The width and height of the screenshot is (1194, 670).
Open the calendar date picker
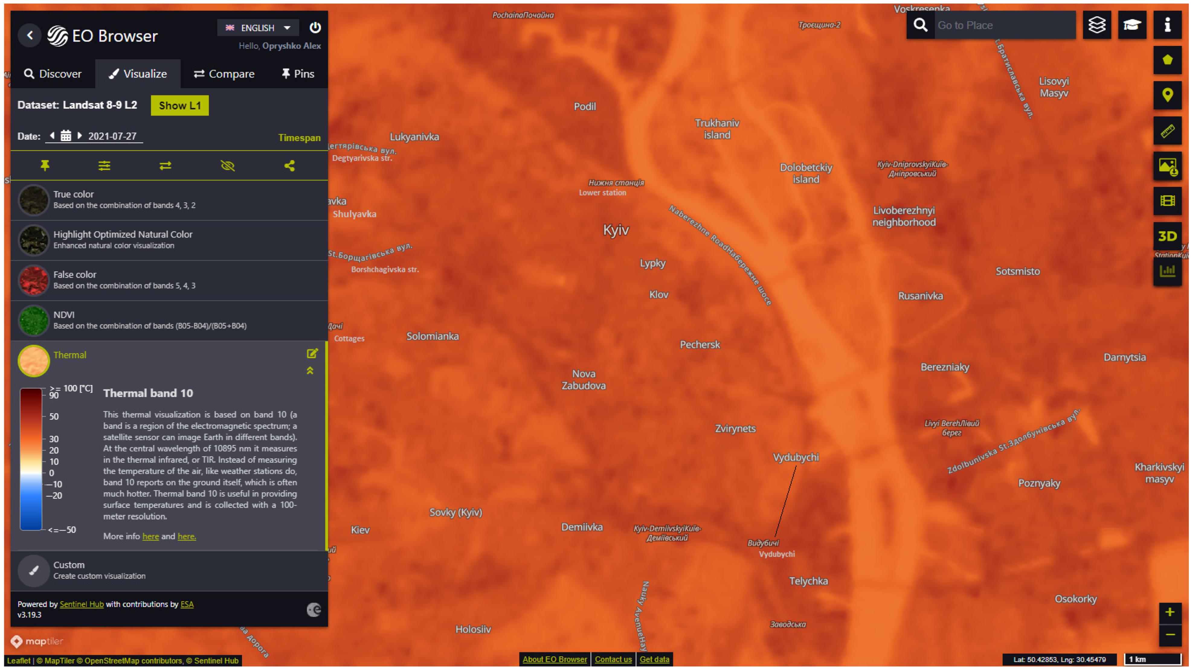pyautogui.click(x=66, y=136)
